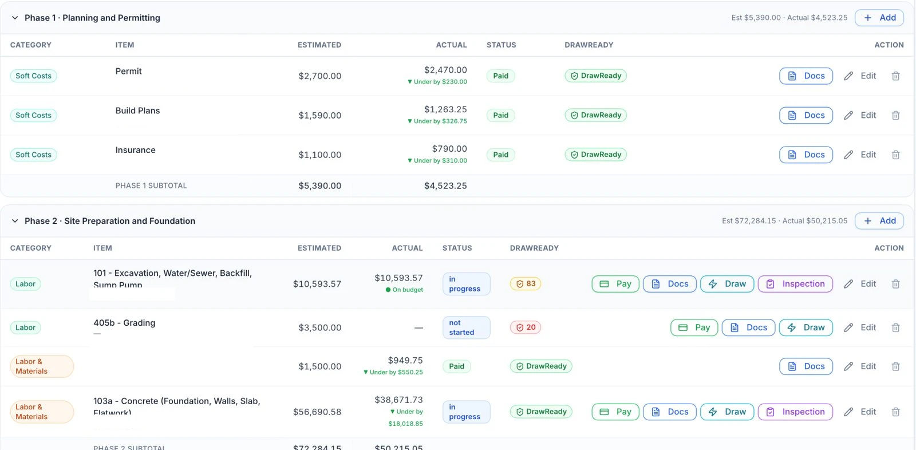Viewport: 916px width, 450px height.
Task: Edit the Build Plans line item
Action: (860, 115)
